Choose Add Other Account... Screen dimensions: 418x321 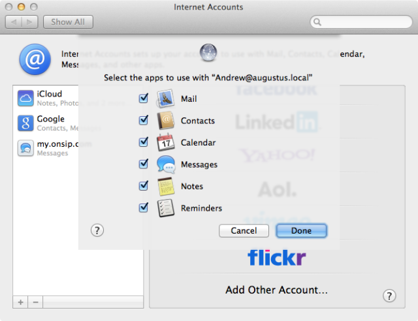coord(276,290)
